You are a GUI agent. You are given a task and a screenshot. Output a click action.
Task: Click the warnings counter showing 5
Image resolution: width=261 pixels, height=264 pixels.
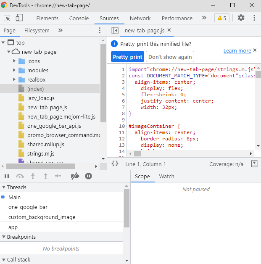tap(222, 18)
